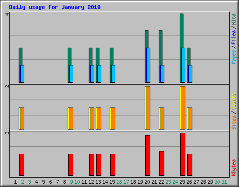This screenshot has width=239, height=187.
Task: Click the yellow "Visits" legend label
Action: coord(233,101)
